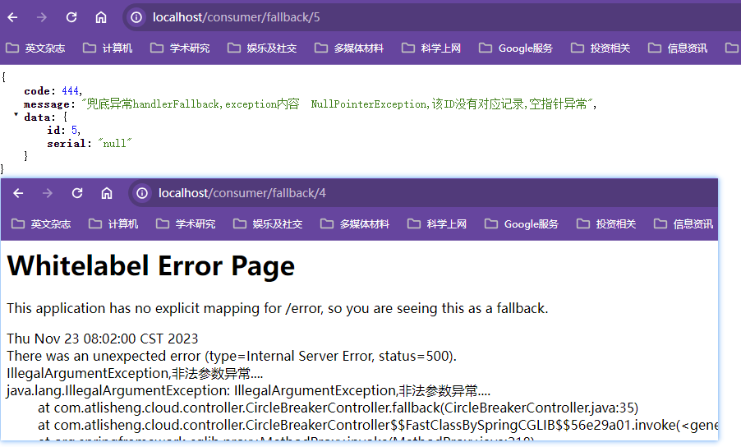This screenshot has height=447, width=741.
Task: Open Google服务 bookmark folder in the lower browser
Action: 521,224
